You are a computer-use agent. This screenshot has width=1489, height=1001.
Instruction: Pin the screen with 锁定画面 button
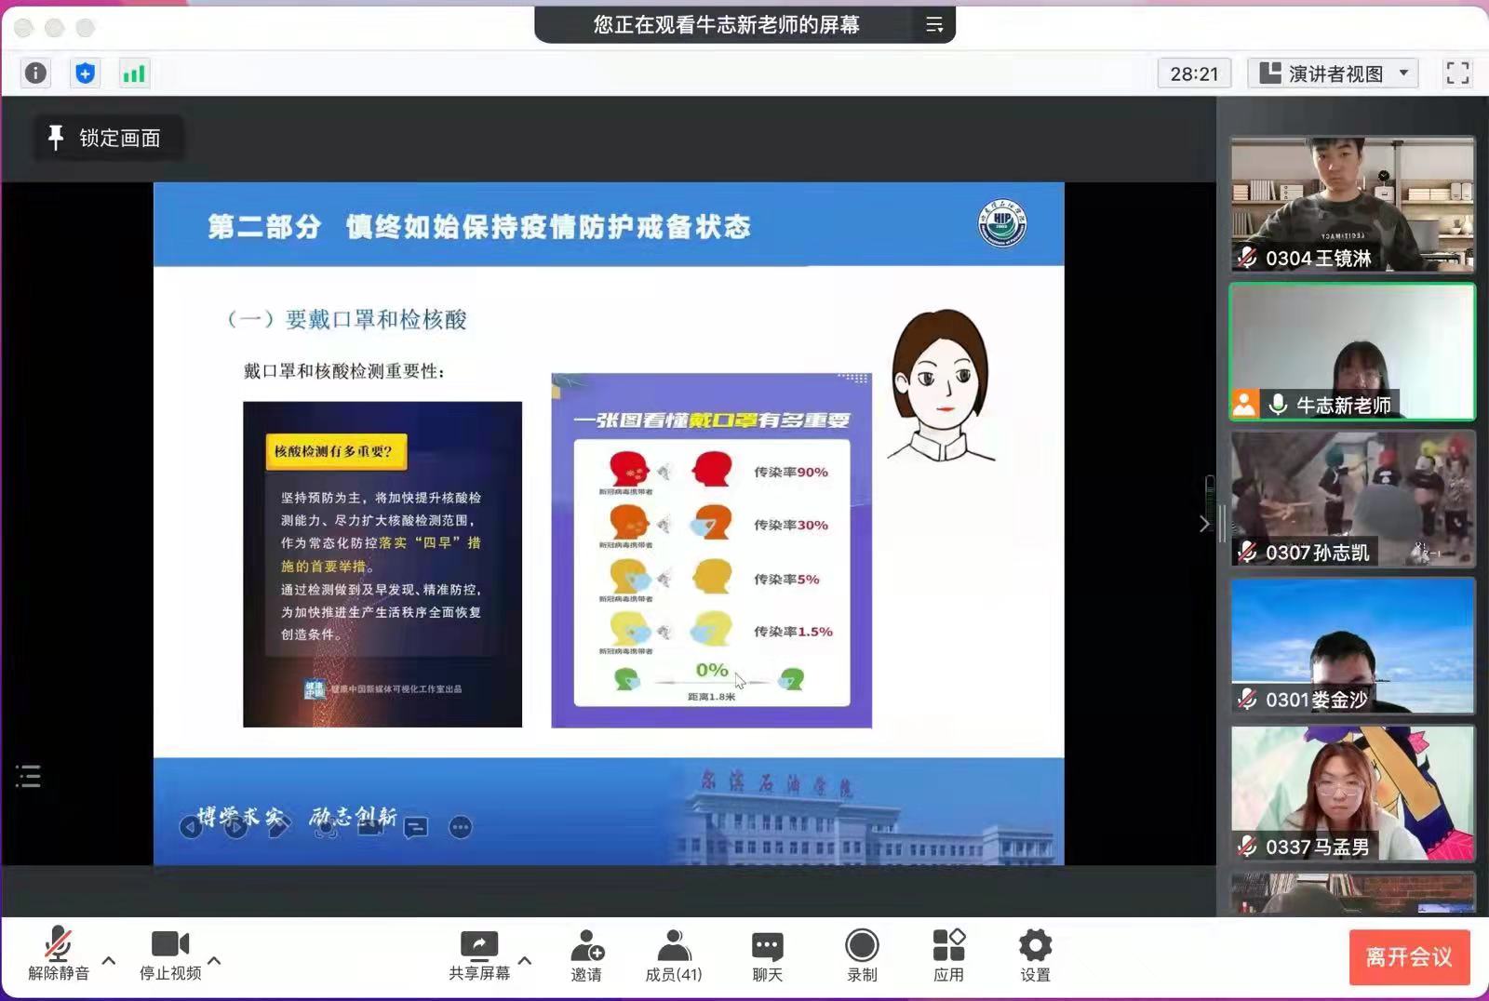pyautogui.click(x=106, y=139)
